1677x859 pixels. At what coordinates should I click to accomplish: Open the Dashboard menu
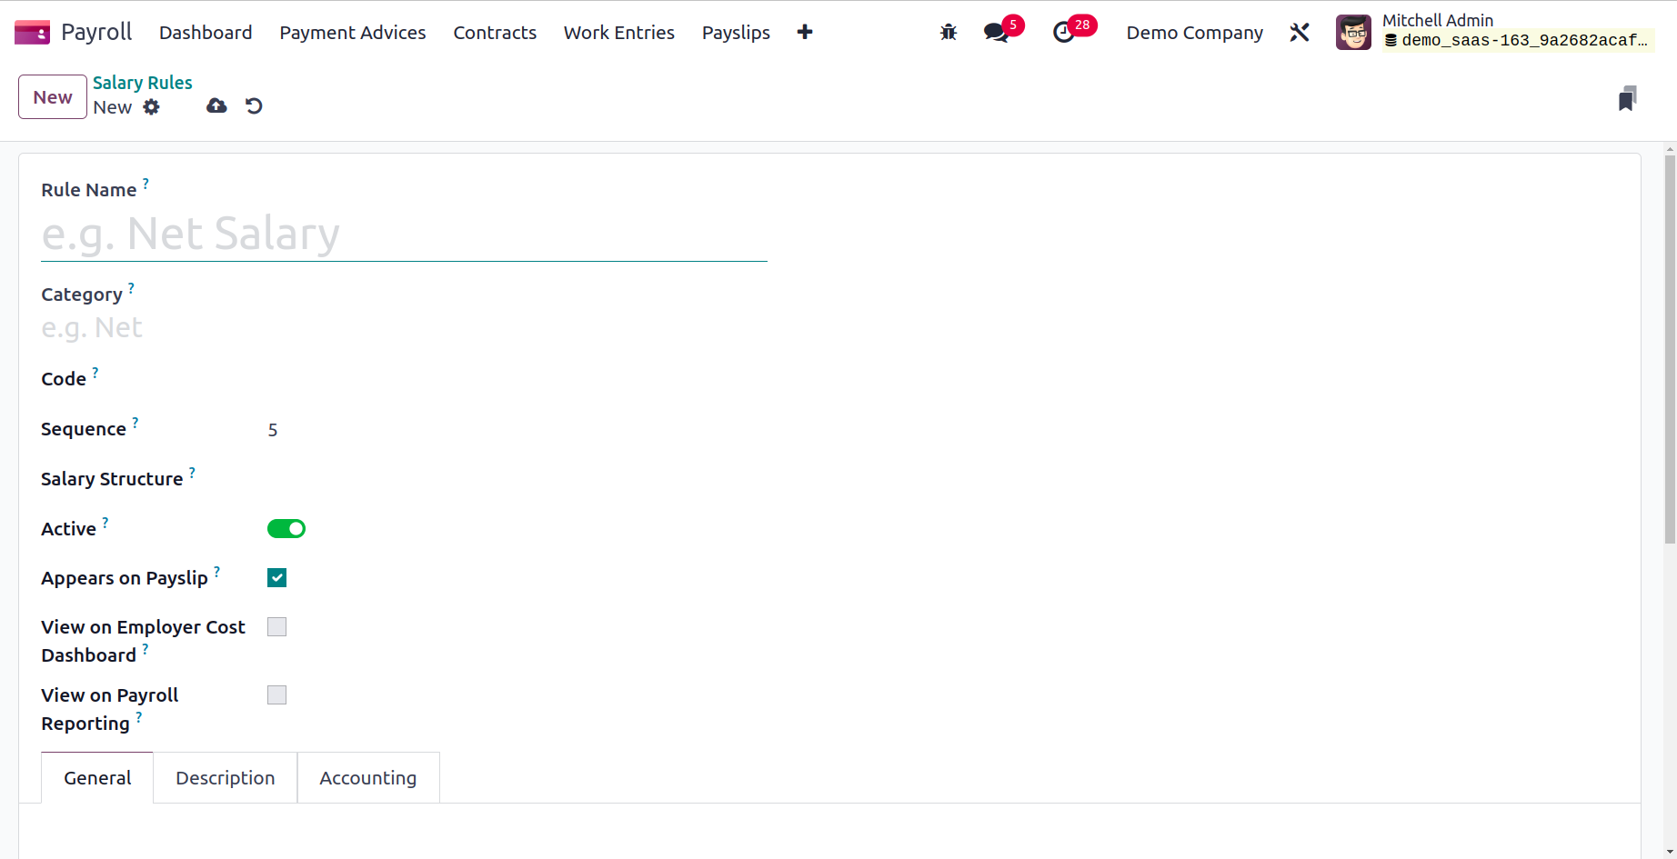pos(206,33)
